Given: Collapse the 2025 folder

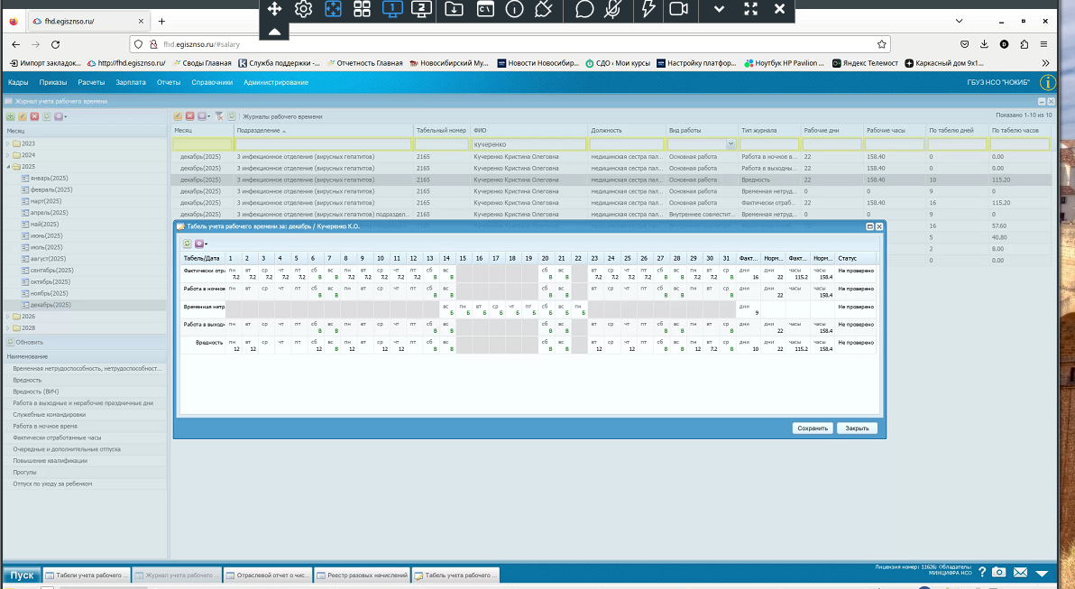Looking at the screenshot, I should click(8, 167).
